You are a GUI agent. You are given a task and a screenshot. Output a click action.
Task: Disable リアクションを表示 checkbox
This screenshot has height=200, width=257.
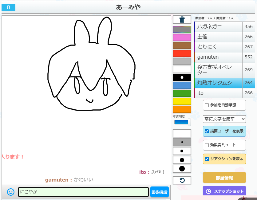coord(207,159)
